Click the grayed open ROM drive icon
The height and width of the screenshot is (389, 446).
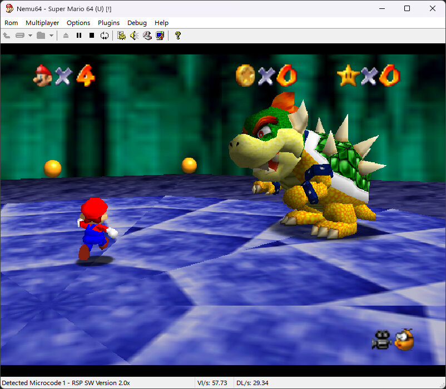(x=19, y=36)
